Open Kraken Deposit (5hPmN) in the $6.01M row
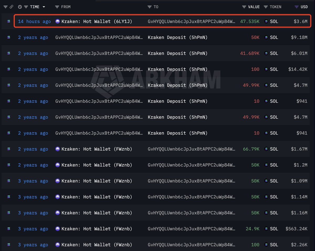Image resolution: width=315 pixels, height=251 pixels. (x=178, y=53)
